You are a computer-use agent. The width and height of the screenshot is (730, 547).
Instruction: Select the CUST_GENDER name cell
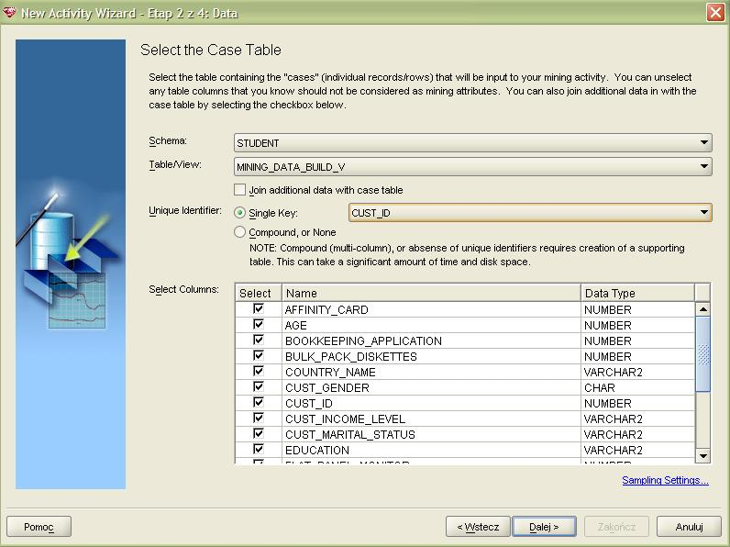431,387
